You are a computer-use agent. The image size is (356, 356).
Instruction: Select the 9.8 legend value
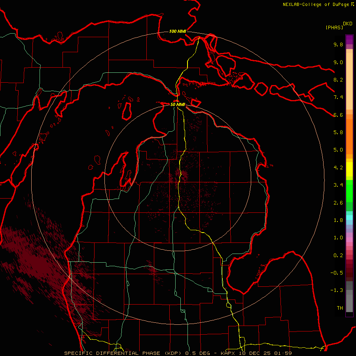tap(338, 44)
